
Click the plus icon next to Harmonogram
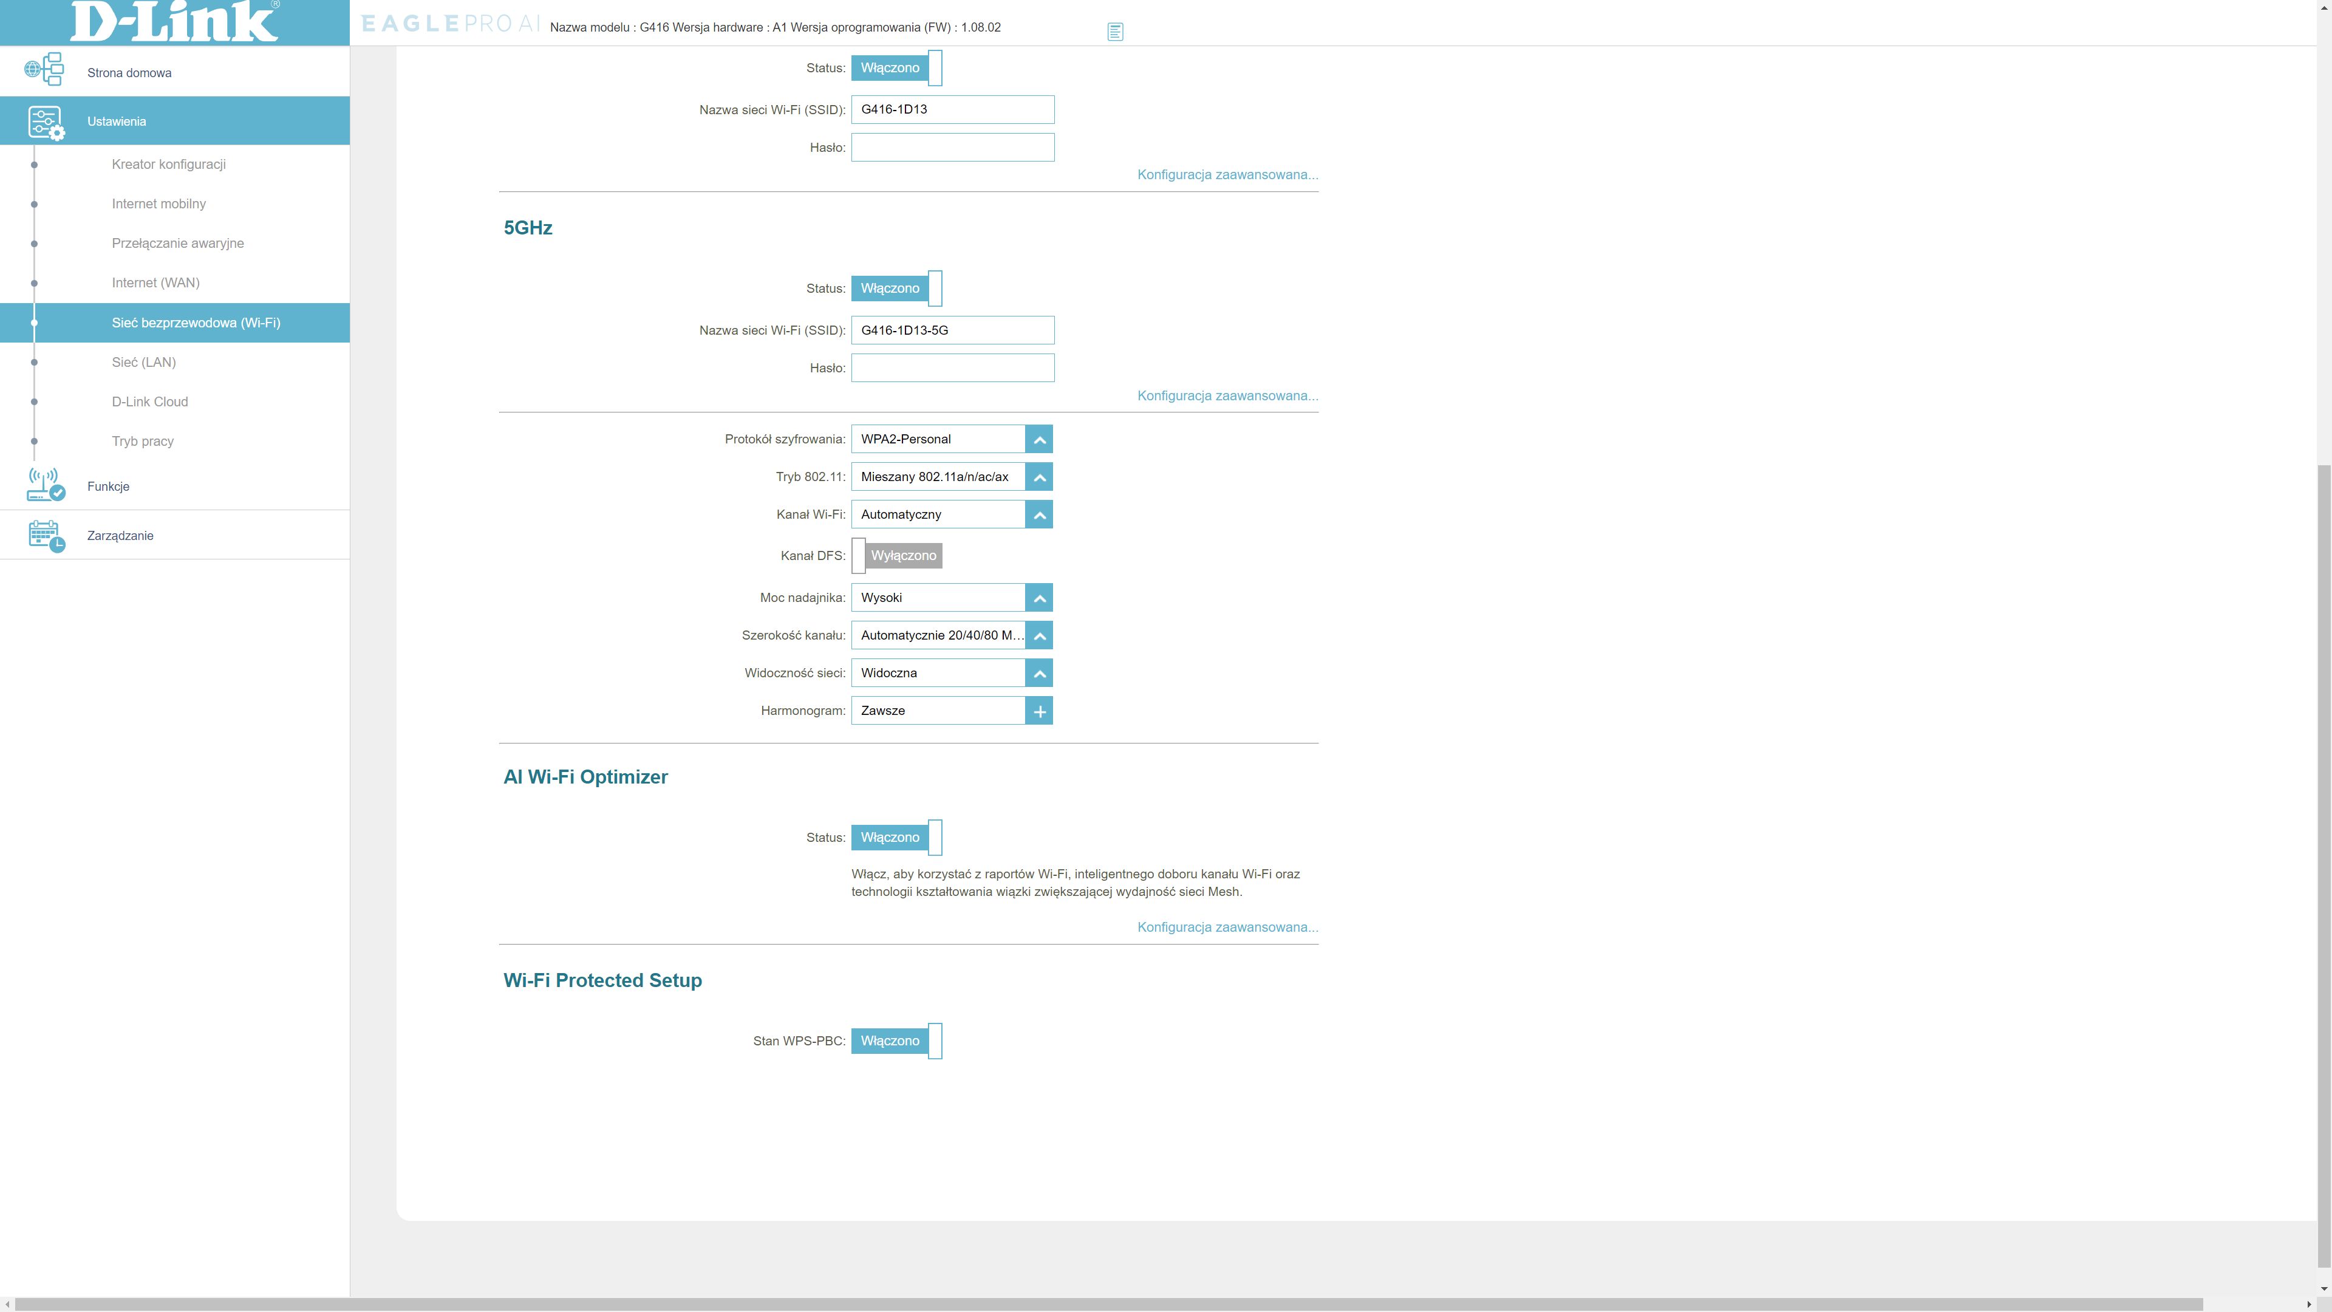pos(1039,712)
